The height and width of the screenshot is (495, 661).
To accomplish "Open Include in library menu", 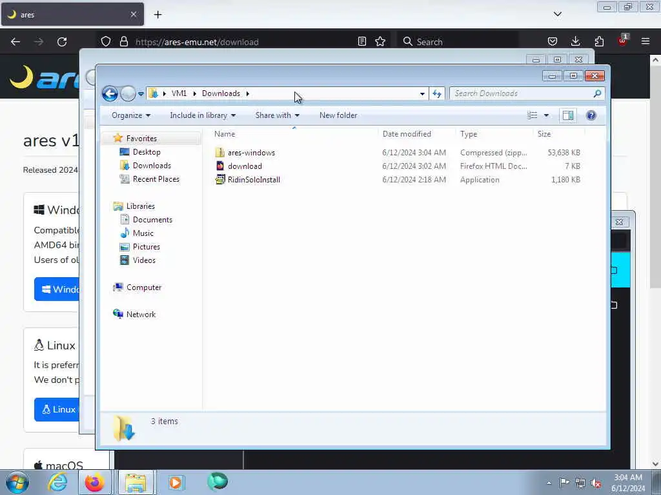I will [203, 115].
